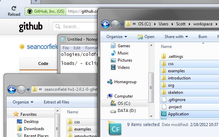The width and height of the screenshot is (219, 137).
Task: Open the Notepad Edit menu
Action: point(77,48)
